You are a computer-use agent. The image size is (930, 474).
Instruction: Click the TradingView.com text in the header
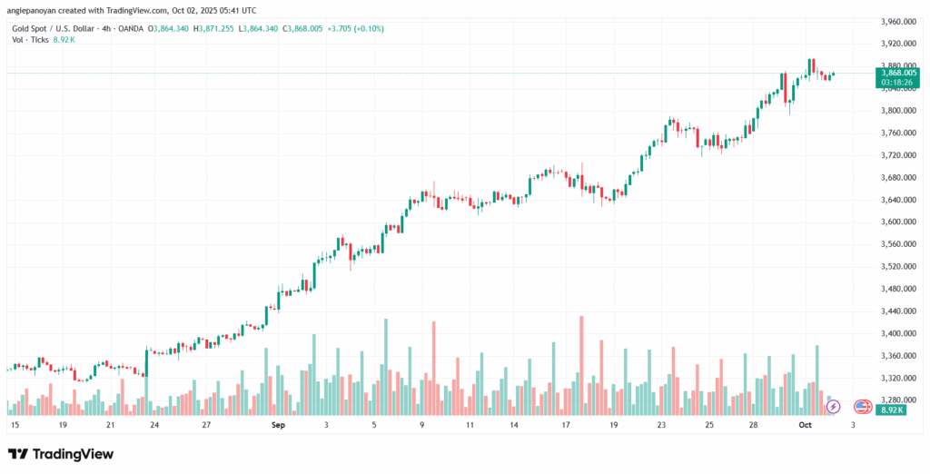(x=134, y=10)
